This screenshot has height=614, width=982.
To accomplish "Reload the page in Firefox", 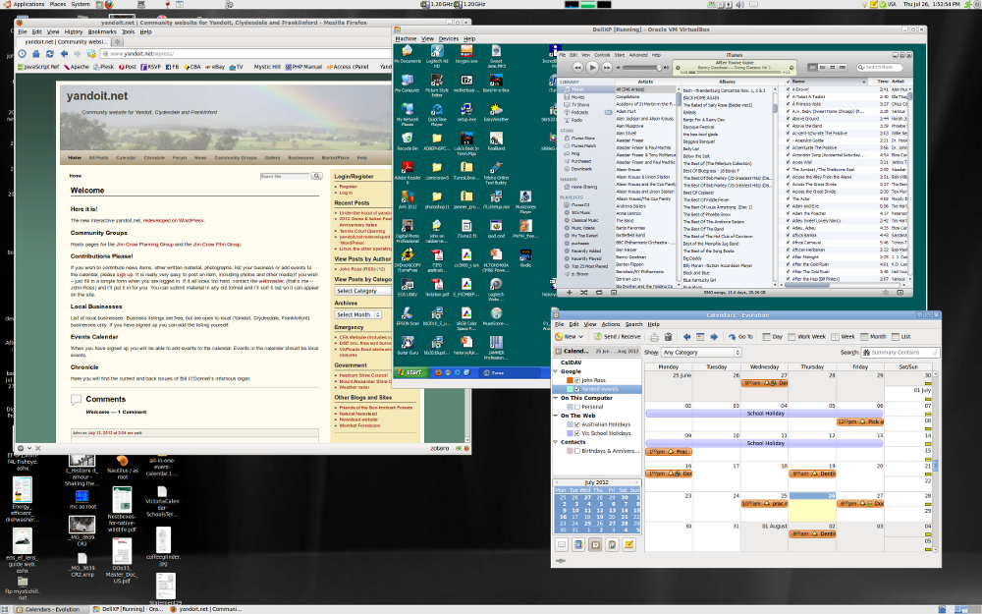I will click(49, 54).
